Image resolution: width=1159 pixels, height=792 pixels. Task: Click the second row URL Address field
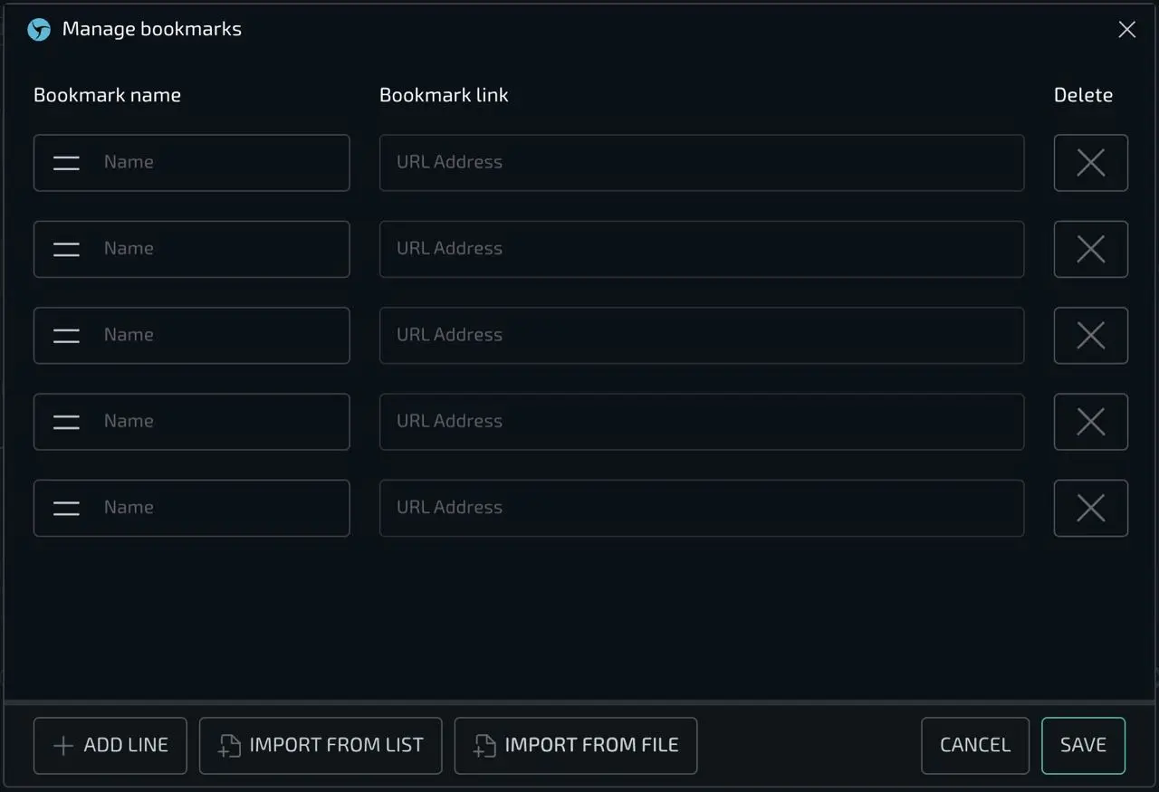[702, 249]
